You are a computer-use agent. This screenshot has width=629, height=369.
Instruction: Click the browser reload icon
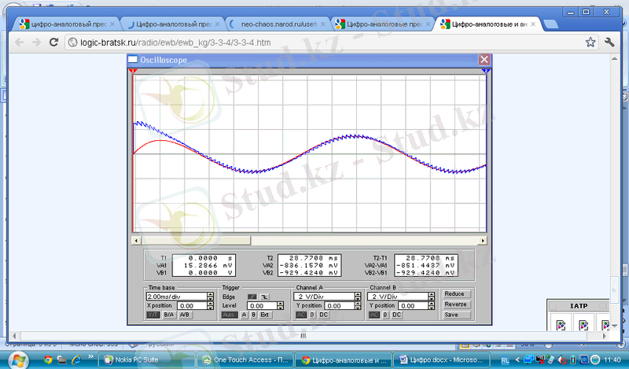pos(53,42)
